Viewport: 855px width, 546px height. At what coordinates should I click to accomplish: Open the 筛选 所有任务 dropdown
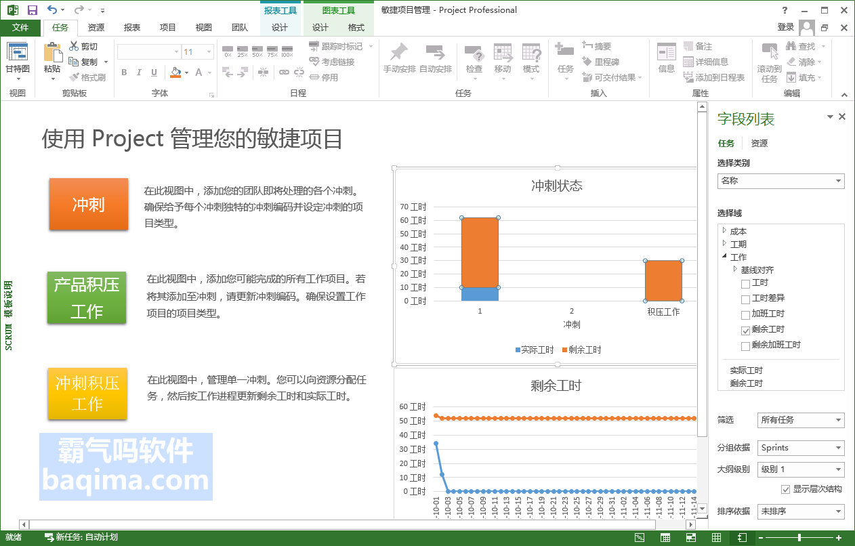[801, 420]
